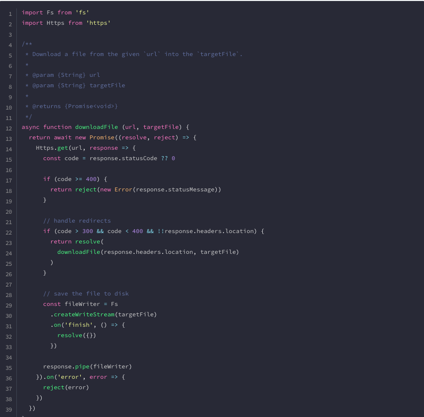Click '@returns {Promise<void>}' comment

coord(71,106)
